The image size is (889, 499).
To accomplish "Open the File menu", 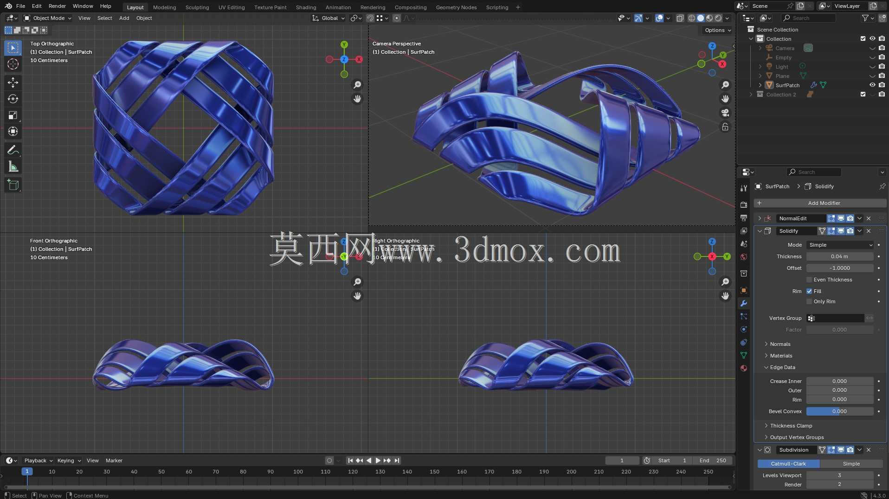I will pyautogui.click(x=20, y=6).
